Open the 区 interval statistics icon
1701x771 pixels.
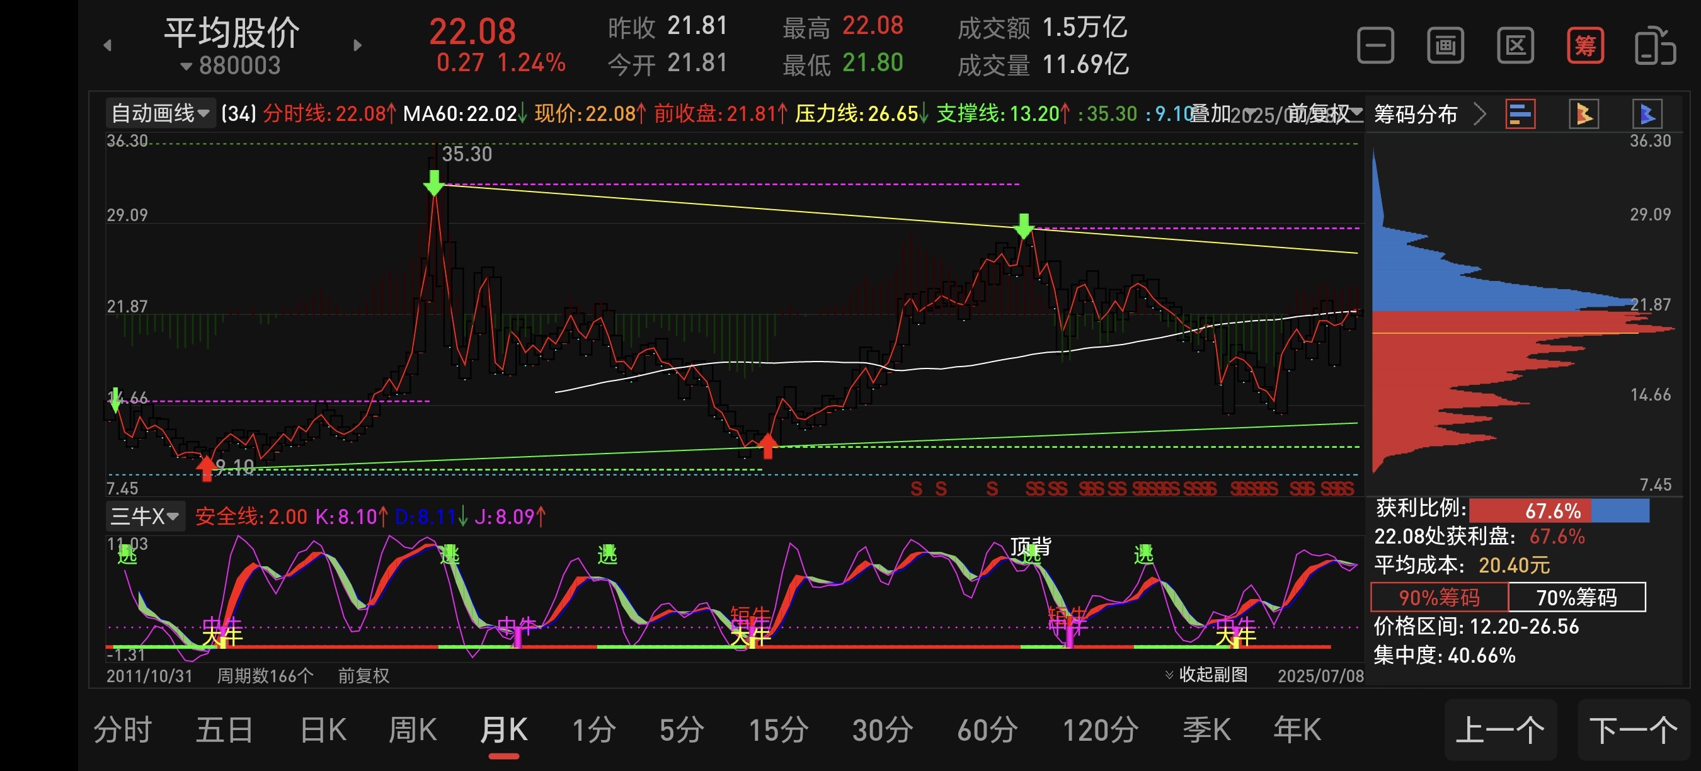point(1515,45)
